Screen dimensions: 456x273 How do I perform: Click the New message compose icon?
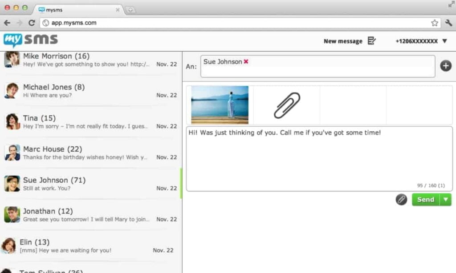pyautogui.click(x=371, y=41)
